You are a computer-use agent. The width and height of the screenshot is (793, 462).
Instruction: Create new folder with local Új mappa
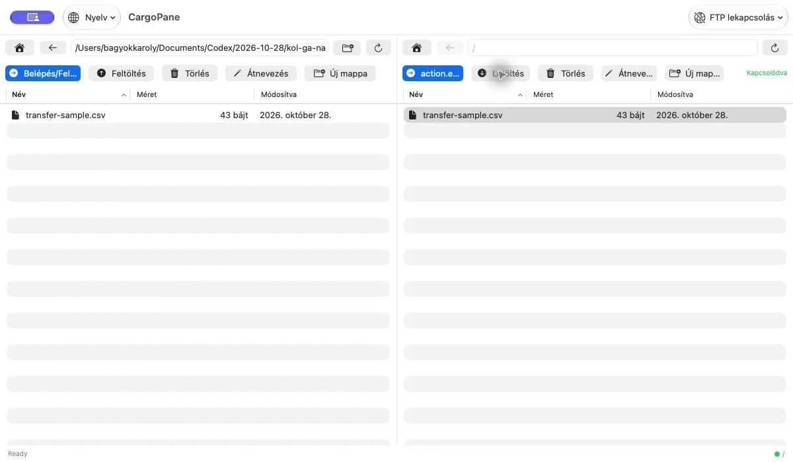pos(340,73)
